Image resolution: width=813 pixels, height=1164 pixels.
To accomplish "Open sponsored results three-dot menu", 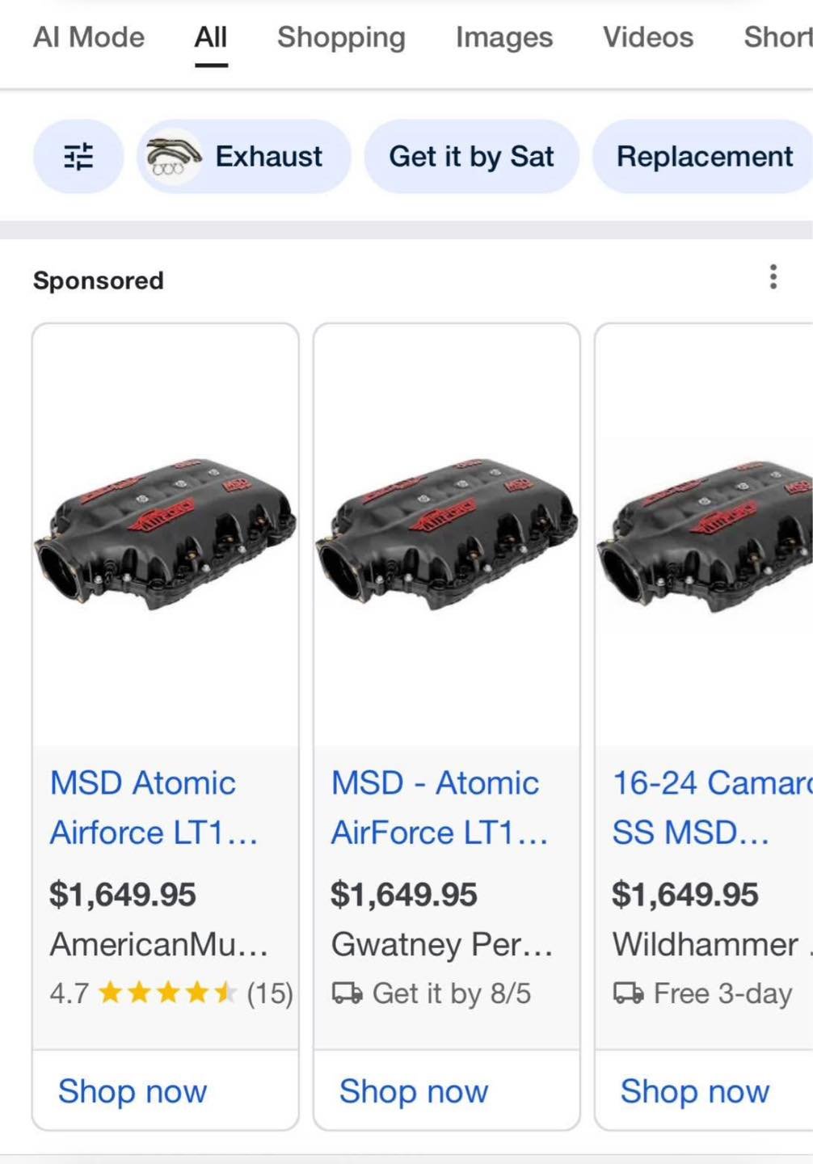I will coord(773,277).
